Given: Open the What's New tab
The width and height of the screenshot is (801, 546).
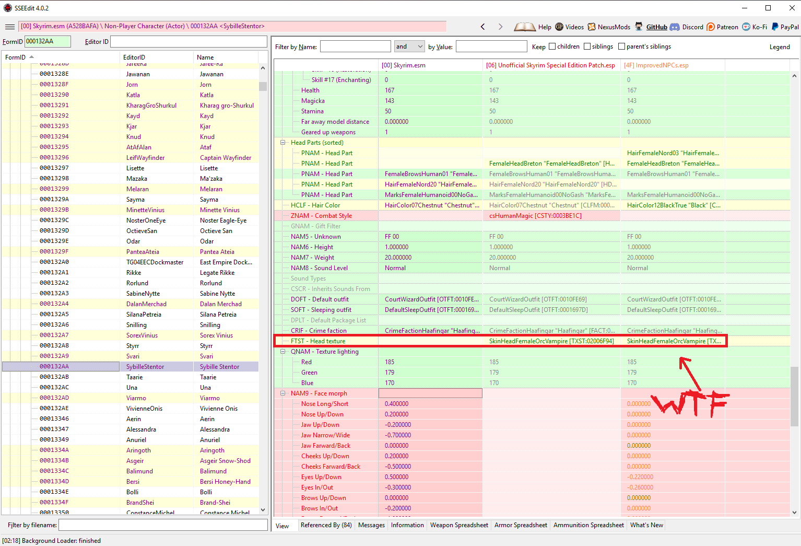Looking at the screenshot, I should coord(646,525).
